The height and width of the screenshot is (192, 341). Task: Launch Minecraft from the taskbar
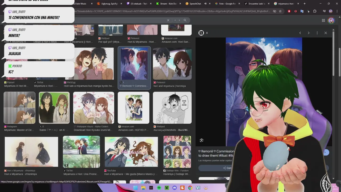pyautogui.click(x=167, y=188)
